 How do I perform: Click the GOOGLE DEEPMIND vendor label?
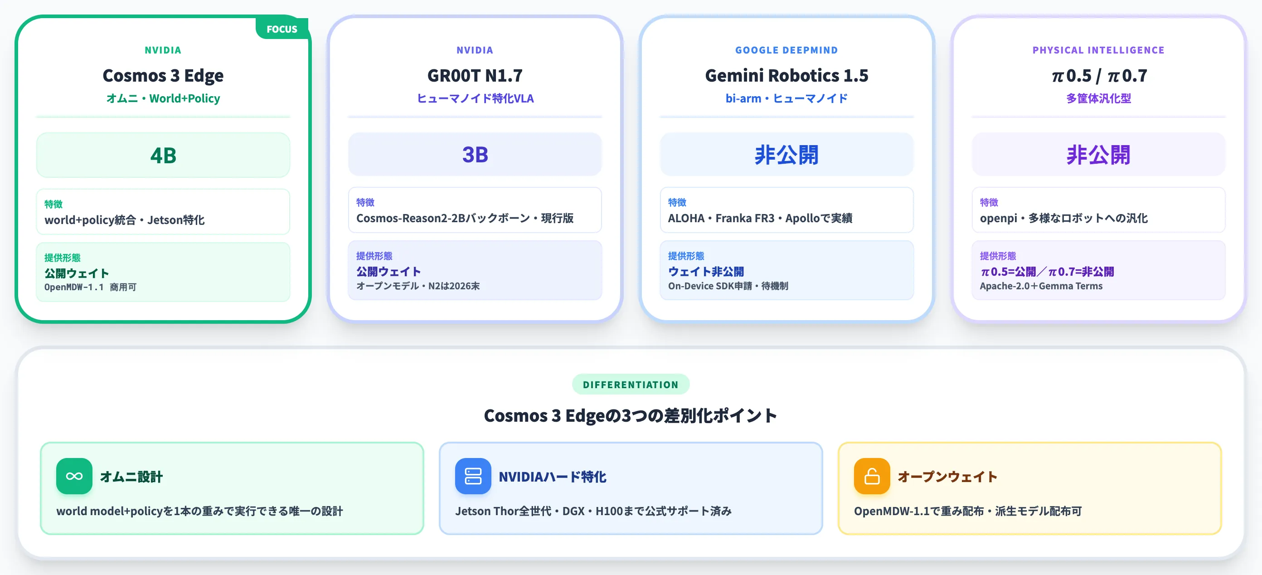[x=786, y=50]
